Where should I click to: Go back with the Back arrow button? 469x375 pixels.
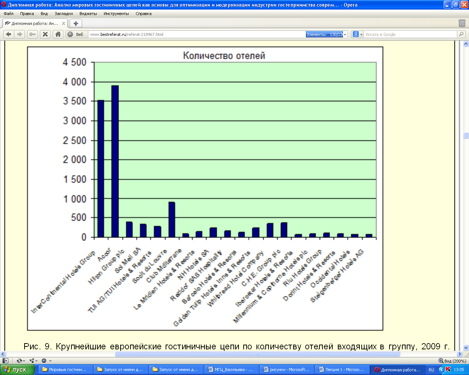[9, 34]
